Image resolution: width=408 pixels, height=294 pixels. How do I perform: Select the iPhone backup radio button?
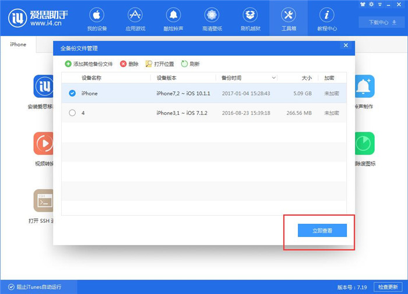point(72,93)
